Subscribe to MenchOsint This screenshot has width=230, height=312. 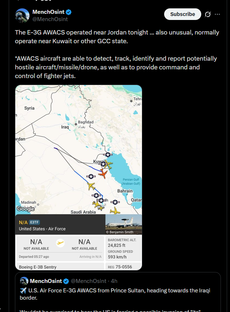point(183,14)
